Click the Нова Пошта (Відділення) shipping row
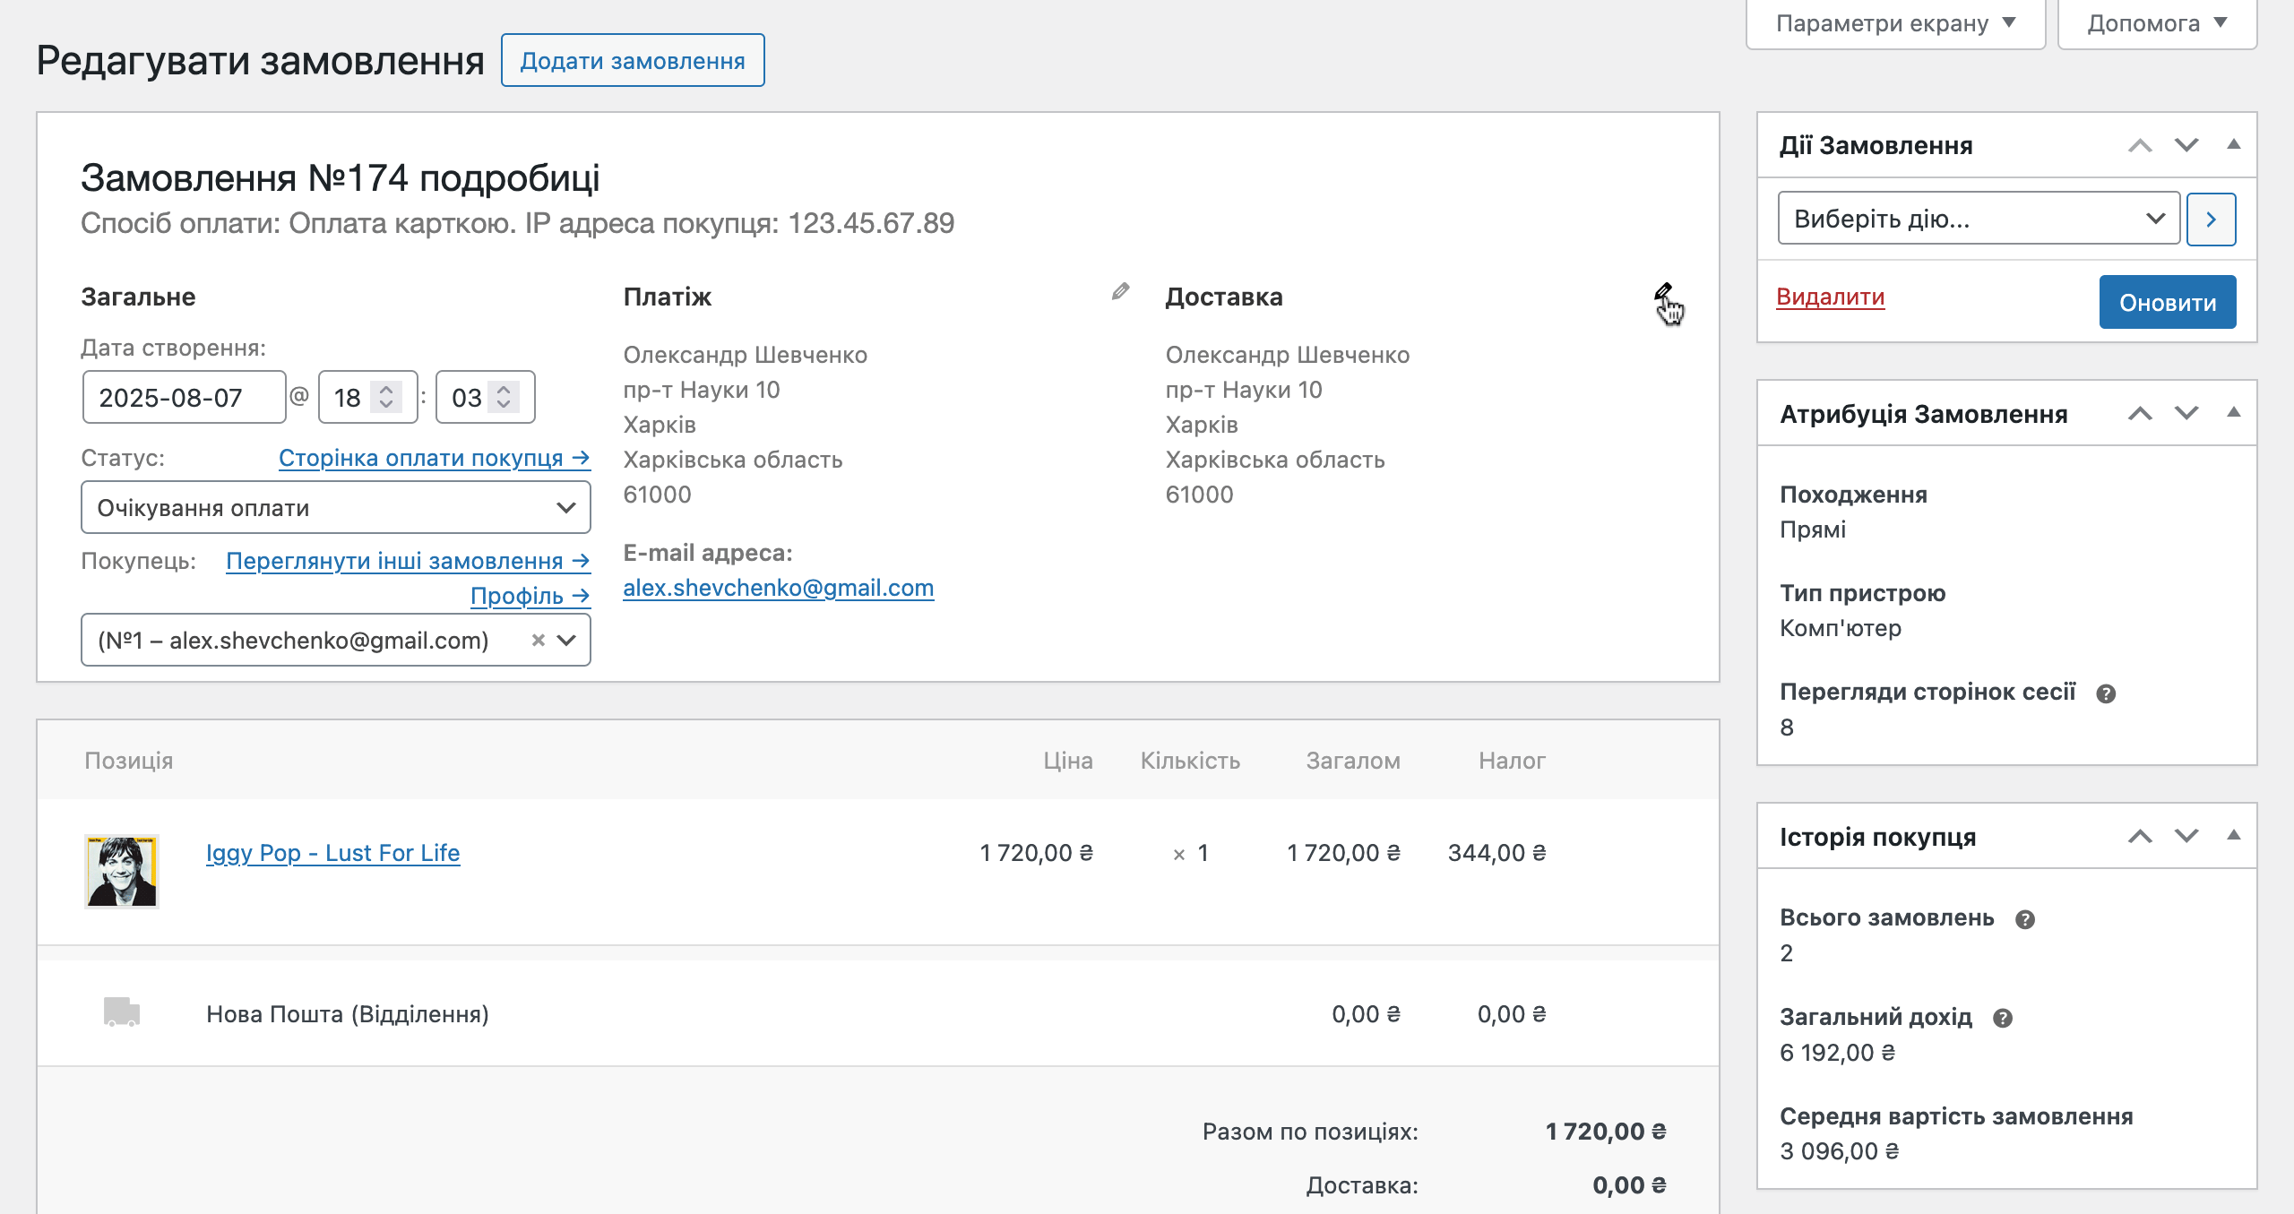 (878, 1013)
